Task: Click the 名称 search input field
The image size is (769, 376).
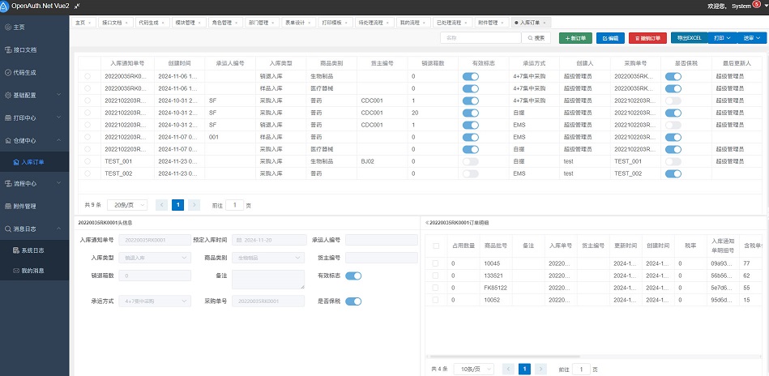Action: click(481, 38)
